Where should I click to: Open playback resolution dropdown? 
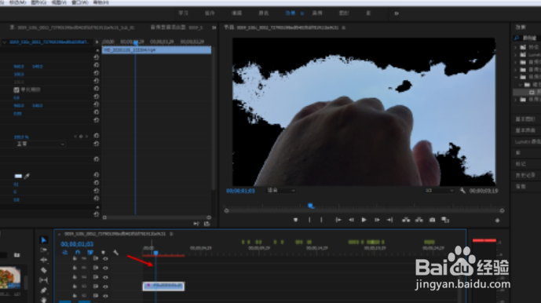(439, 191)
